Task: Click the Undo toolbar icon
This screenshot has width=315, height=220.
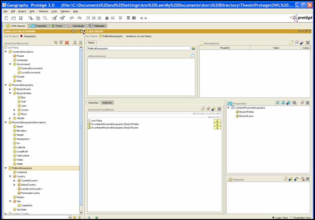Action: (x=72, y=18)
